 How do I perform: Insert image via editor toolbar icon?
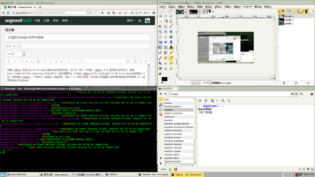click(38, 61)
